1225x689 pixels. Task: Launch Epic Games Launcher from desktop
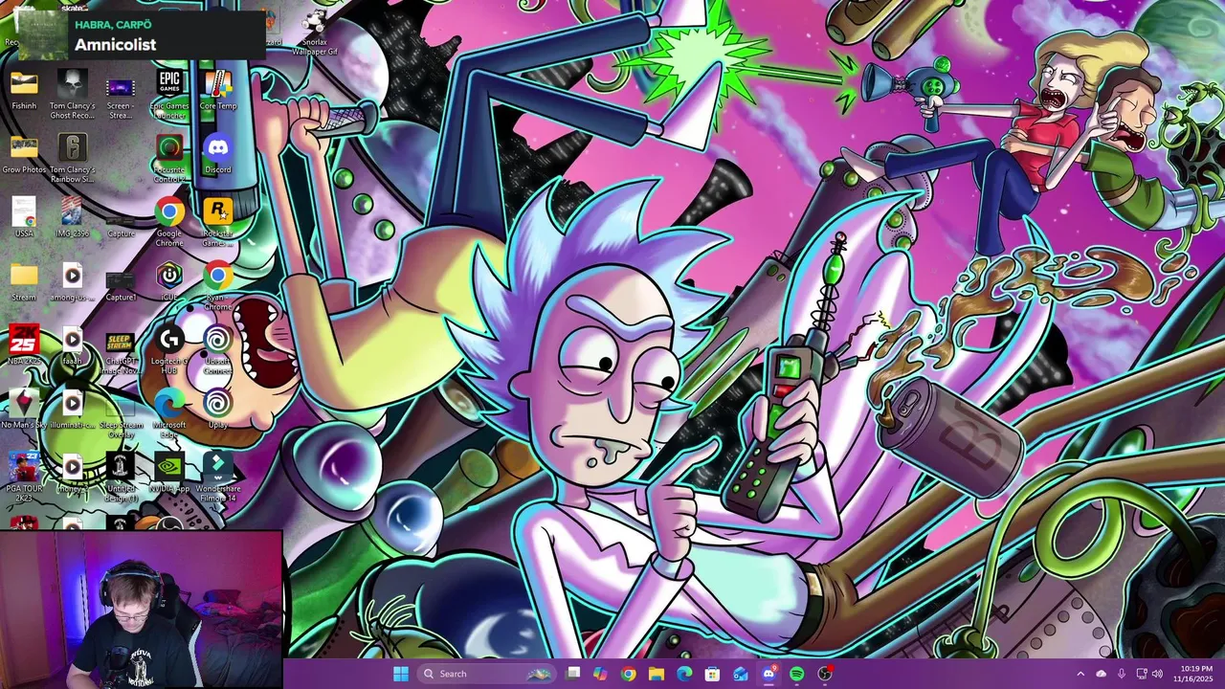pos(169,94)
